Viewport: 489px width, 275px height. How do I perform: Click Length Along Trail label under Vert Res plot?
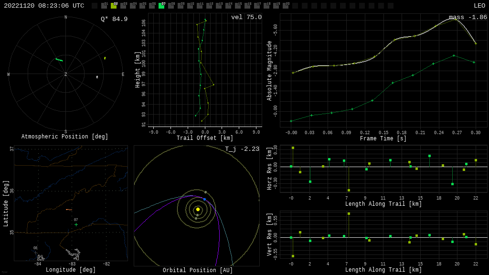point(383,270)
